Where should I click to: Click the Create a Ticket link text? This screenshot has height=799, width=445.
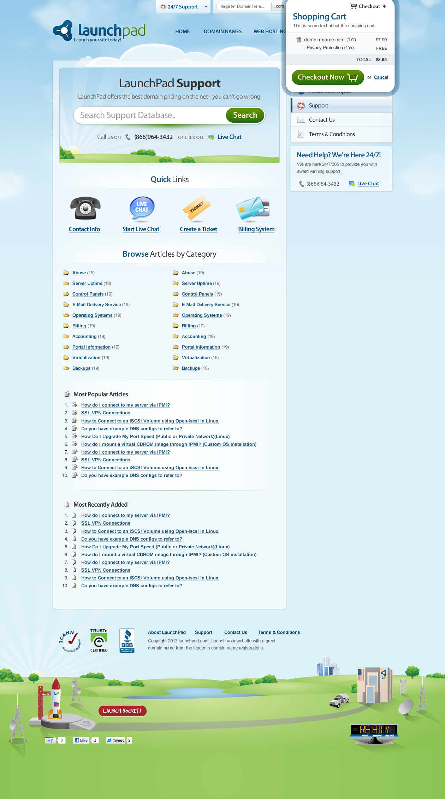click(198, 229)
